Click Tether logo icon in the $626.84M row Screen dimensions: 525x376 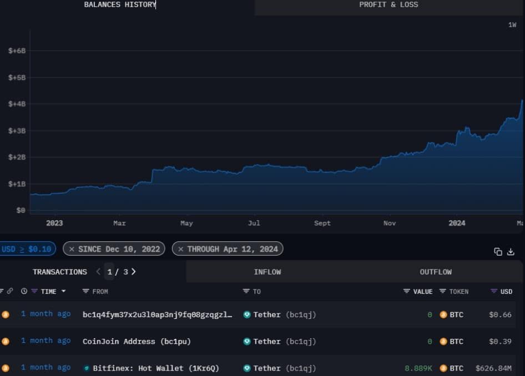pos(247,368)
